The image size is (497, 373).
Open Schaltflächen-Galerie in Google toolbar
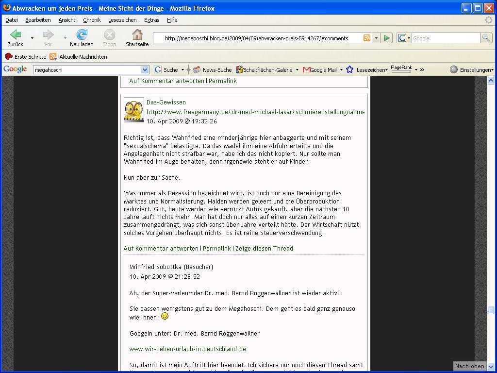pos(265,70)
